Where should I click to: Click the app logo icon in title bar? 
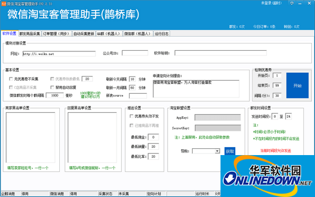click(4, 4)
